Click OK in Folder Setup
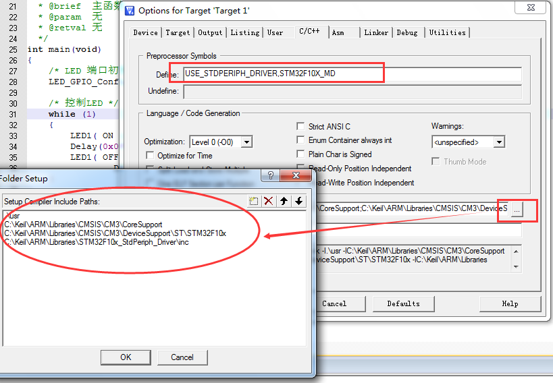This screenshot has height=383, width=553. 126,357
